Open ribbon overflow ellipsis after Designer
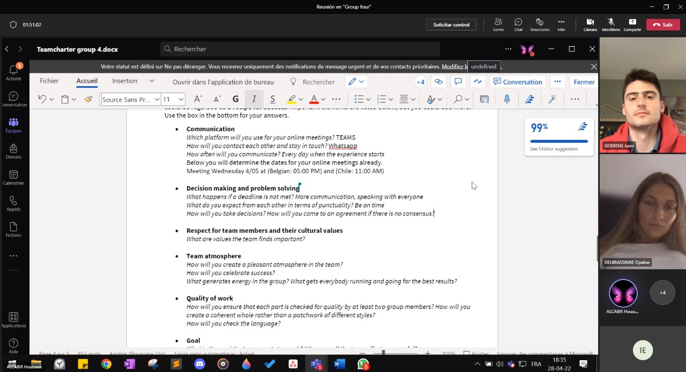The width and height of the screenshot is (686, 372). [x=575, y=99]
